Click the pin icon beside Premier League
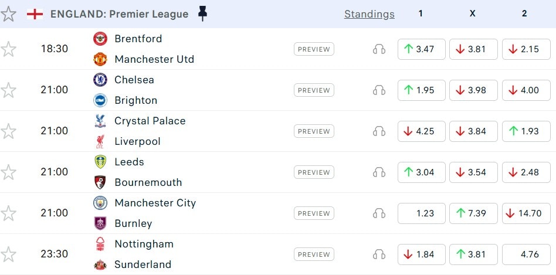This screenshot has height=275, width=556. (x=202, y=13)
